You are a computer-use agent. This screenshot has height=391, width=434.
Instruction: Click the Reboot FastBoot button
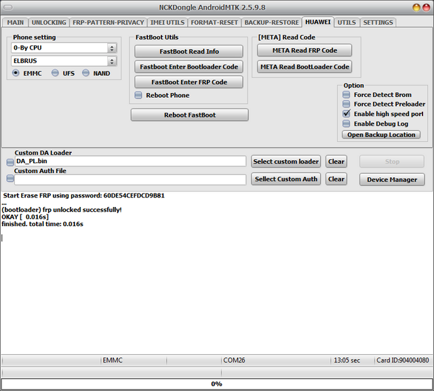pos(190,115)
